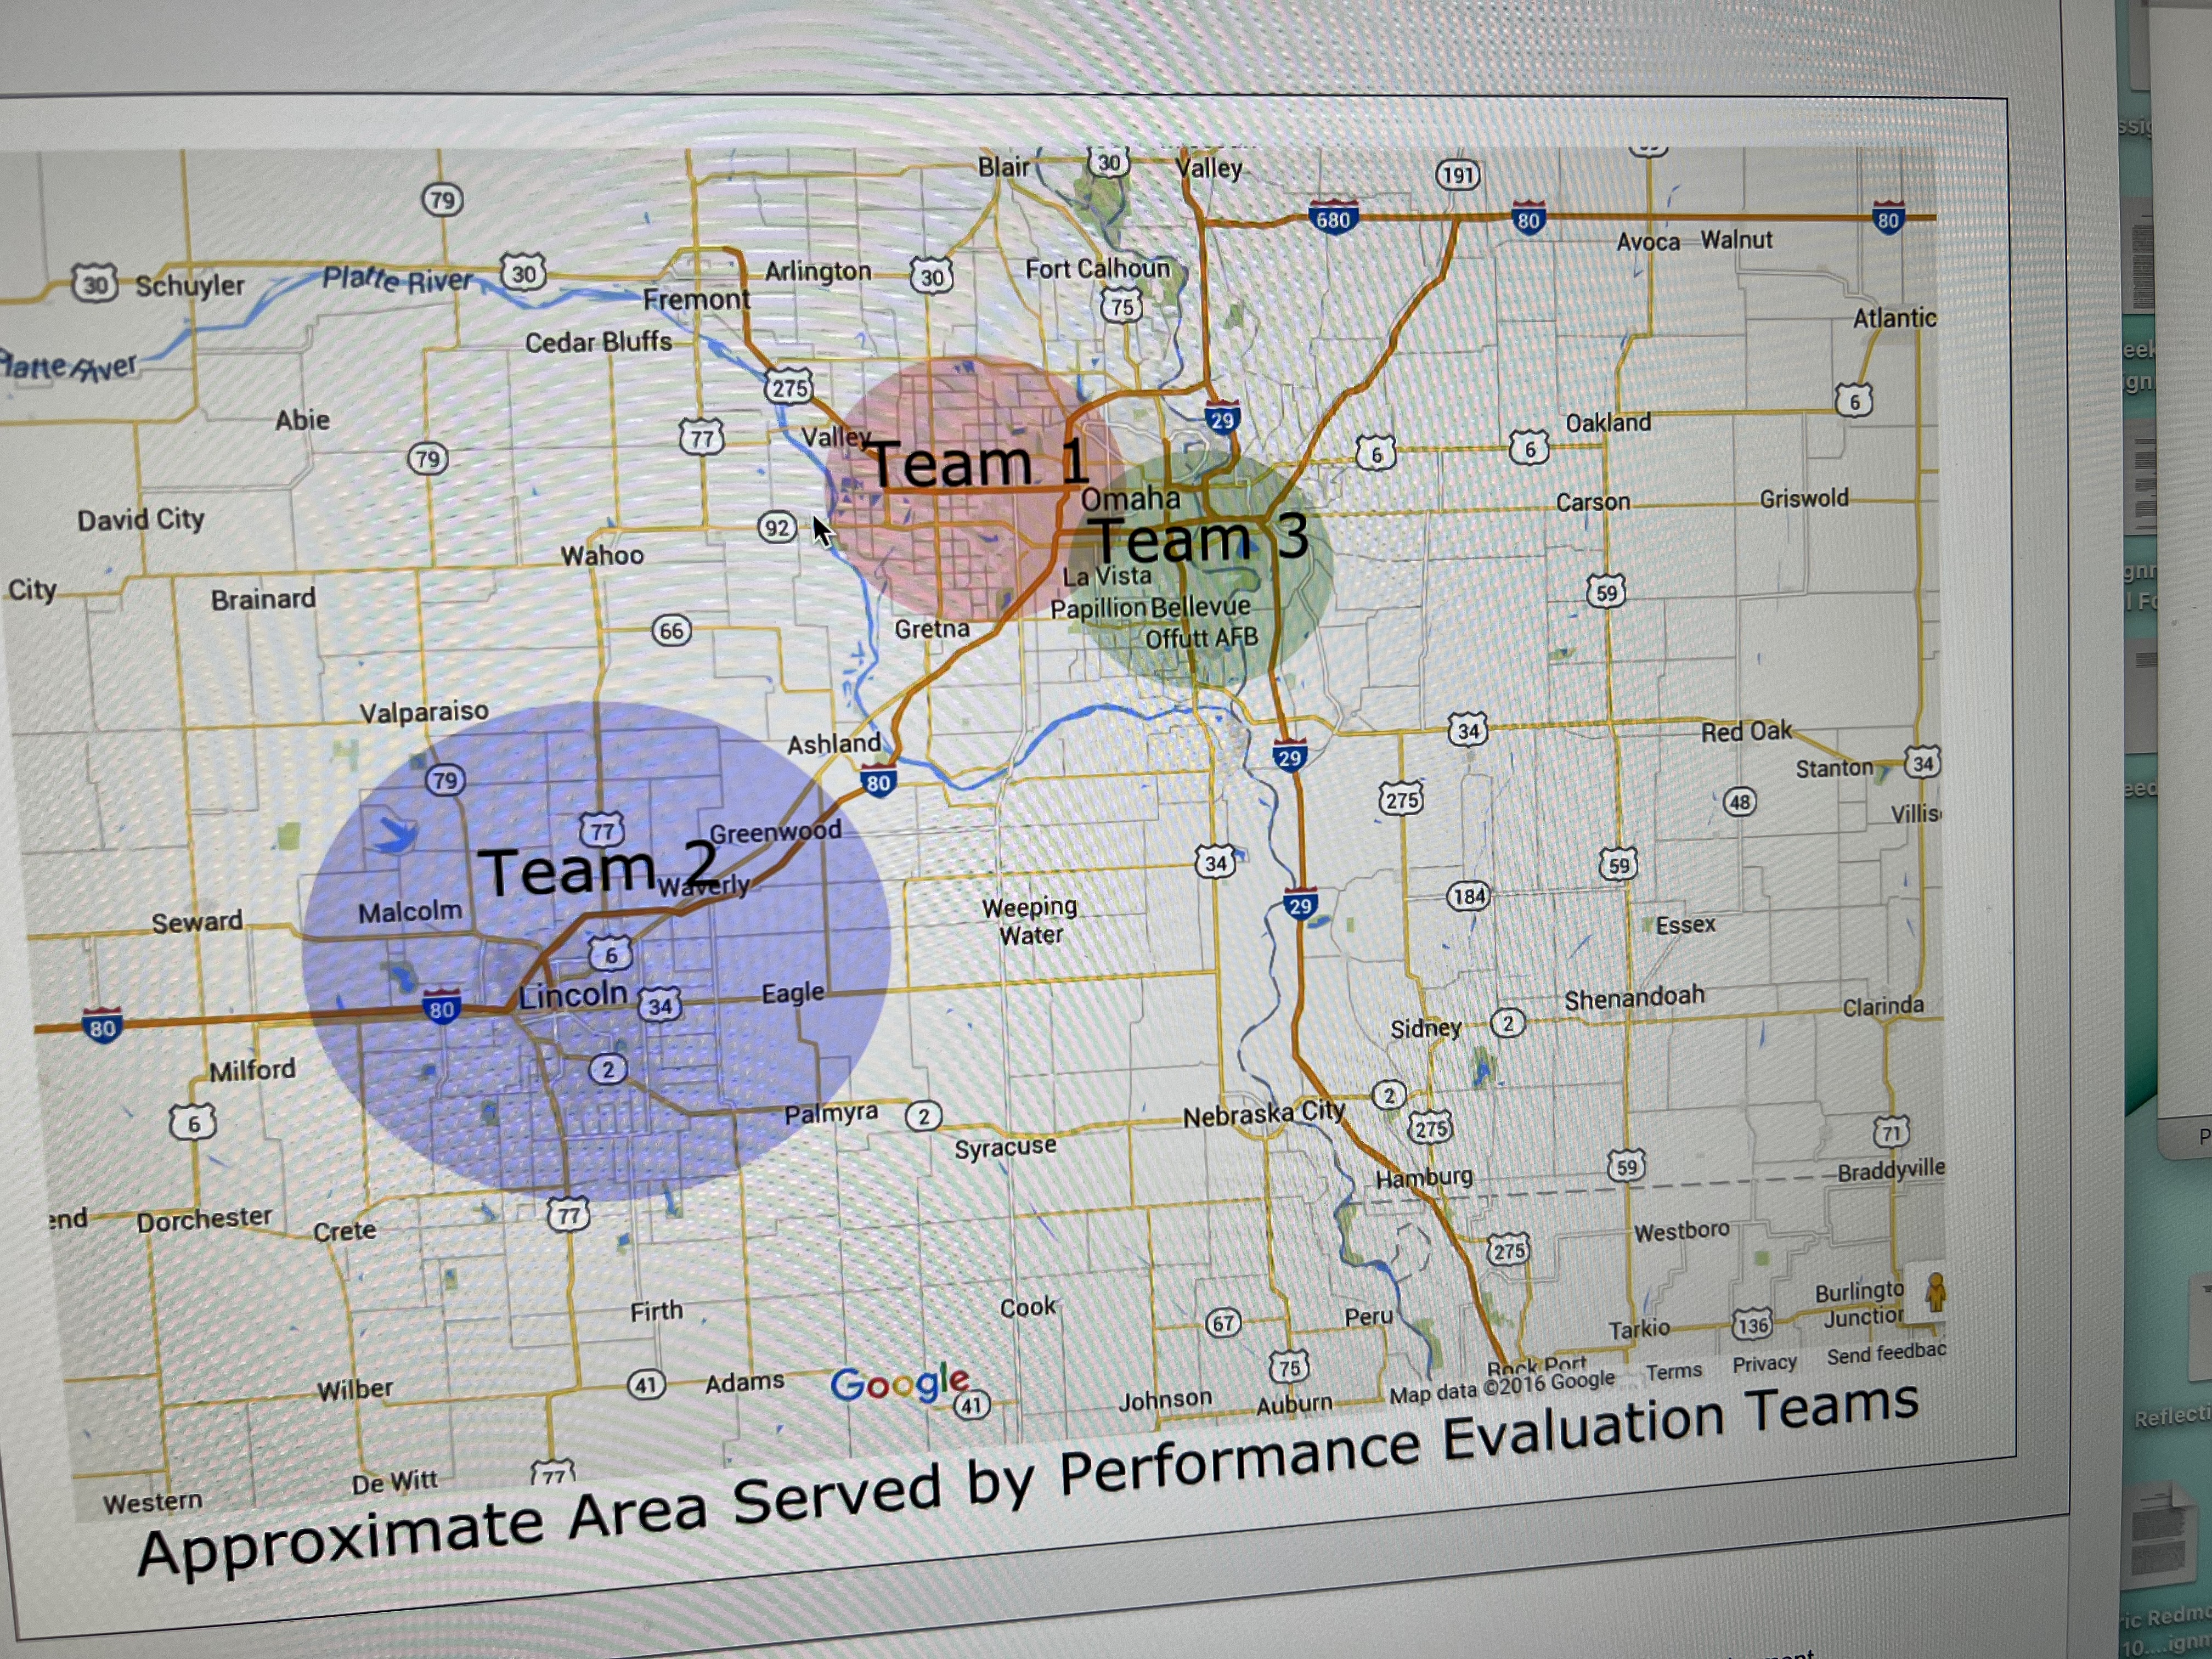
Task: Open the Terms link on the map
Action: pyautogui.click(x=1674, y=1371)
